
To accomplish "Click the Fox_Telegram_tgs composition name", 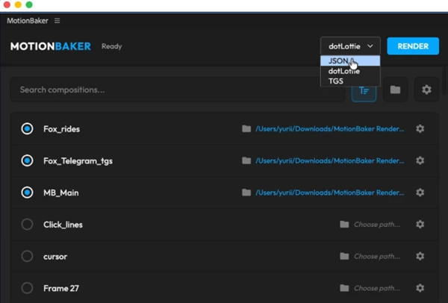I will (x=78, y=161).
